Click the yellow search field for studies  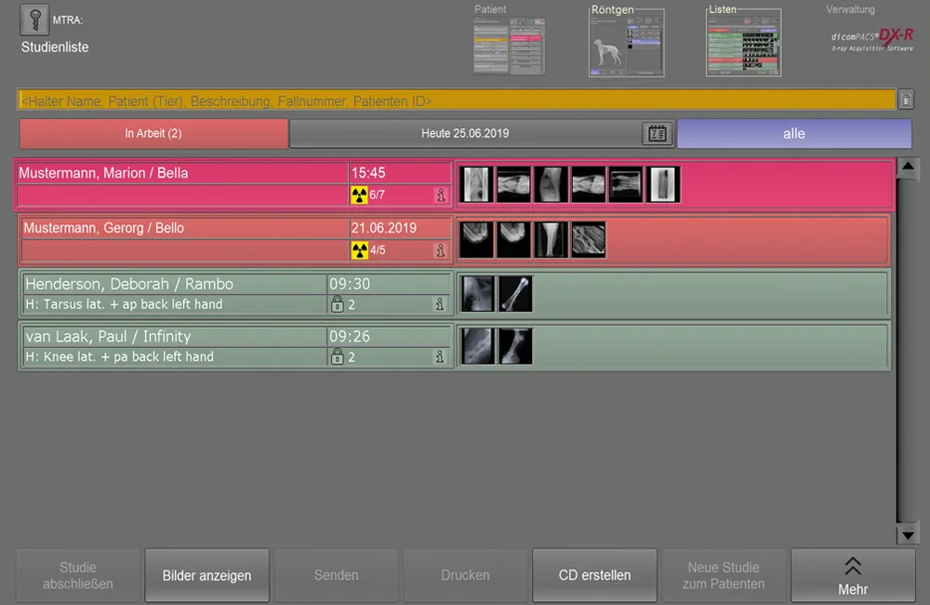click(x=456, y=101)
